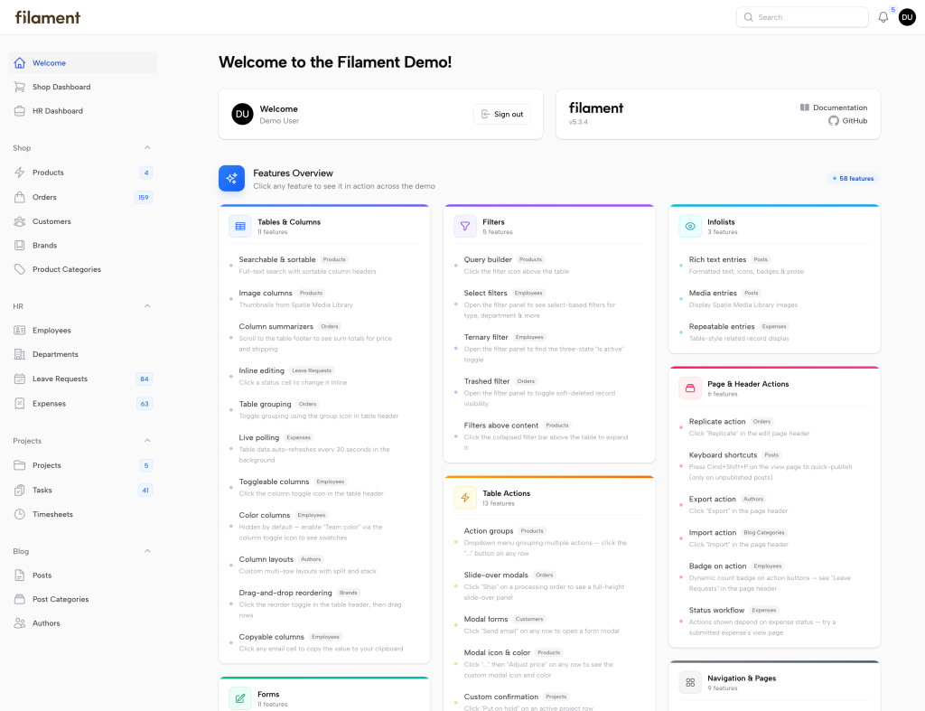Collapse the Blog section
Image resolution: width=925 pixels, height=711 pixels.
[x=146, y=551]
